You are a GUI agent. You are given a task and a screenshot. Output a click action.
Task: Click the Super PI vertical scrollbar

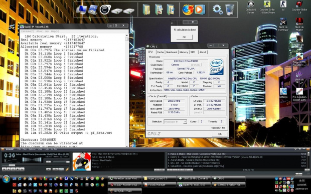click(x=127, y=90)
